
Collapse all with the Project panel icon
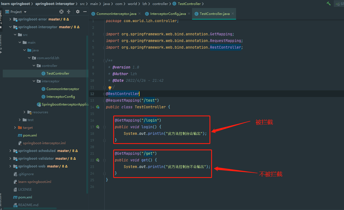[69, 12]
